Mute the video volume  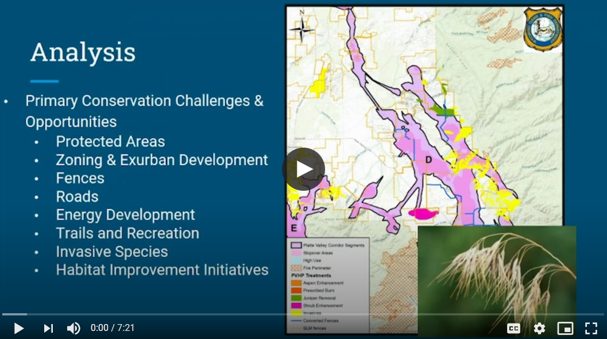[x=74, y=328]
